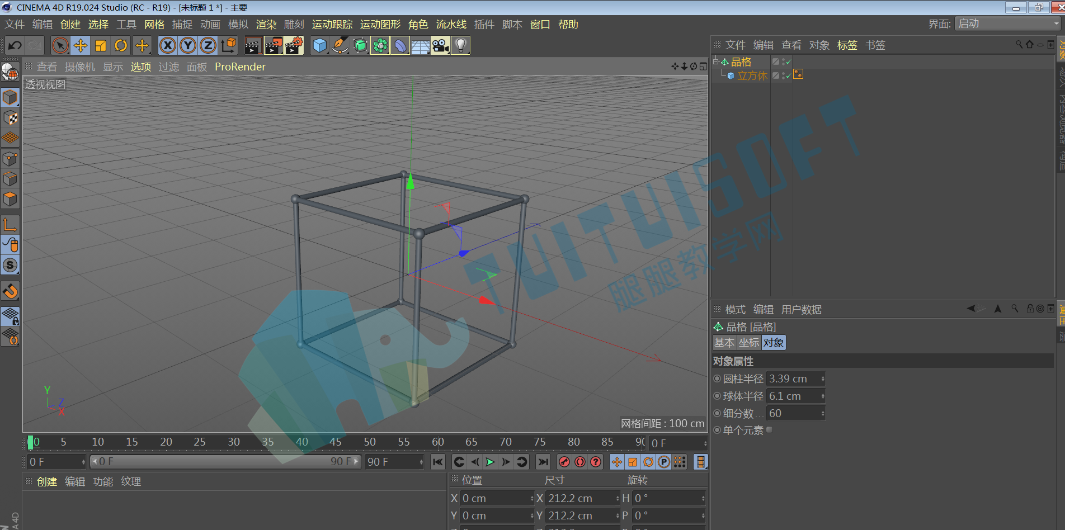
Task: Select the Scale tool icon
Action: click(x=101, y=46)
